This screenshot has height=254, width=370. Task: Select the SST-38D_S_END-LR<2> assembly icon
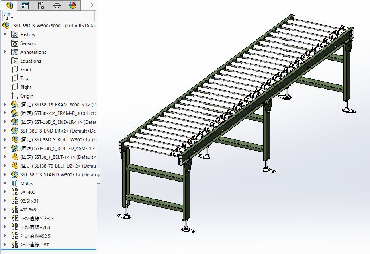pos(15,131)
